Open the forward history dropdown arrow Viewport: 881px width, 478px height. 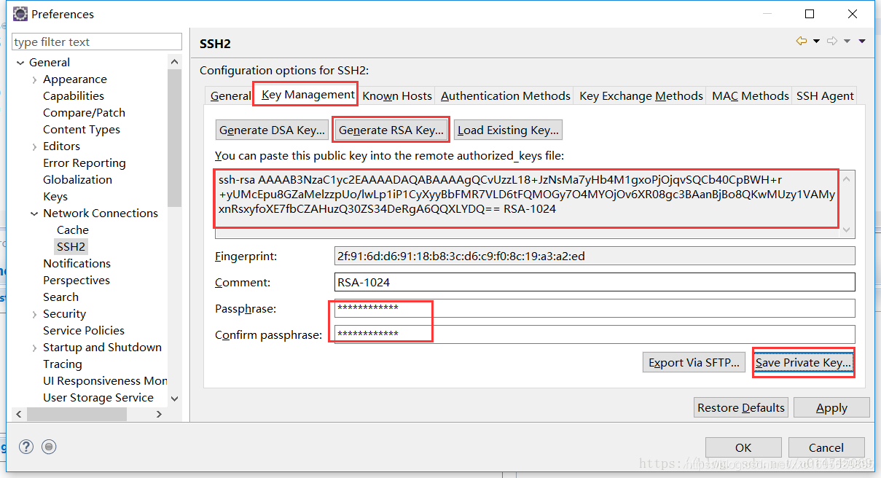(847, 42)
